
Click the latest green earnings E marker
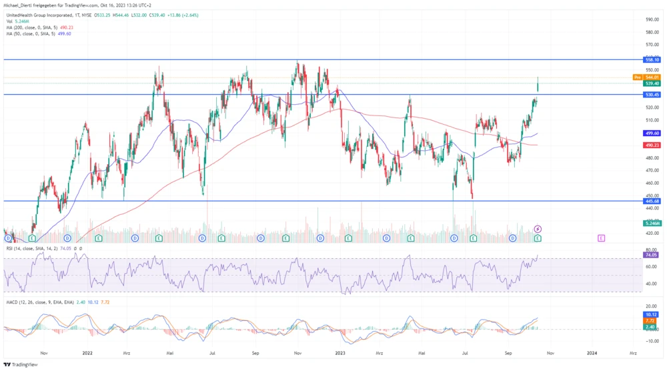538,238
